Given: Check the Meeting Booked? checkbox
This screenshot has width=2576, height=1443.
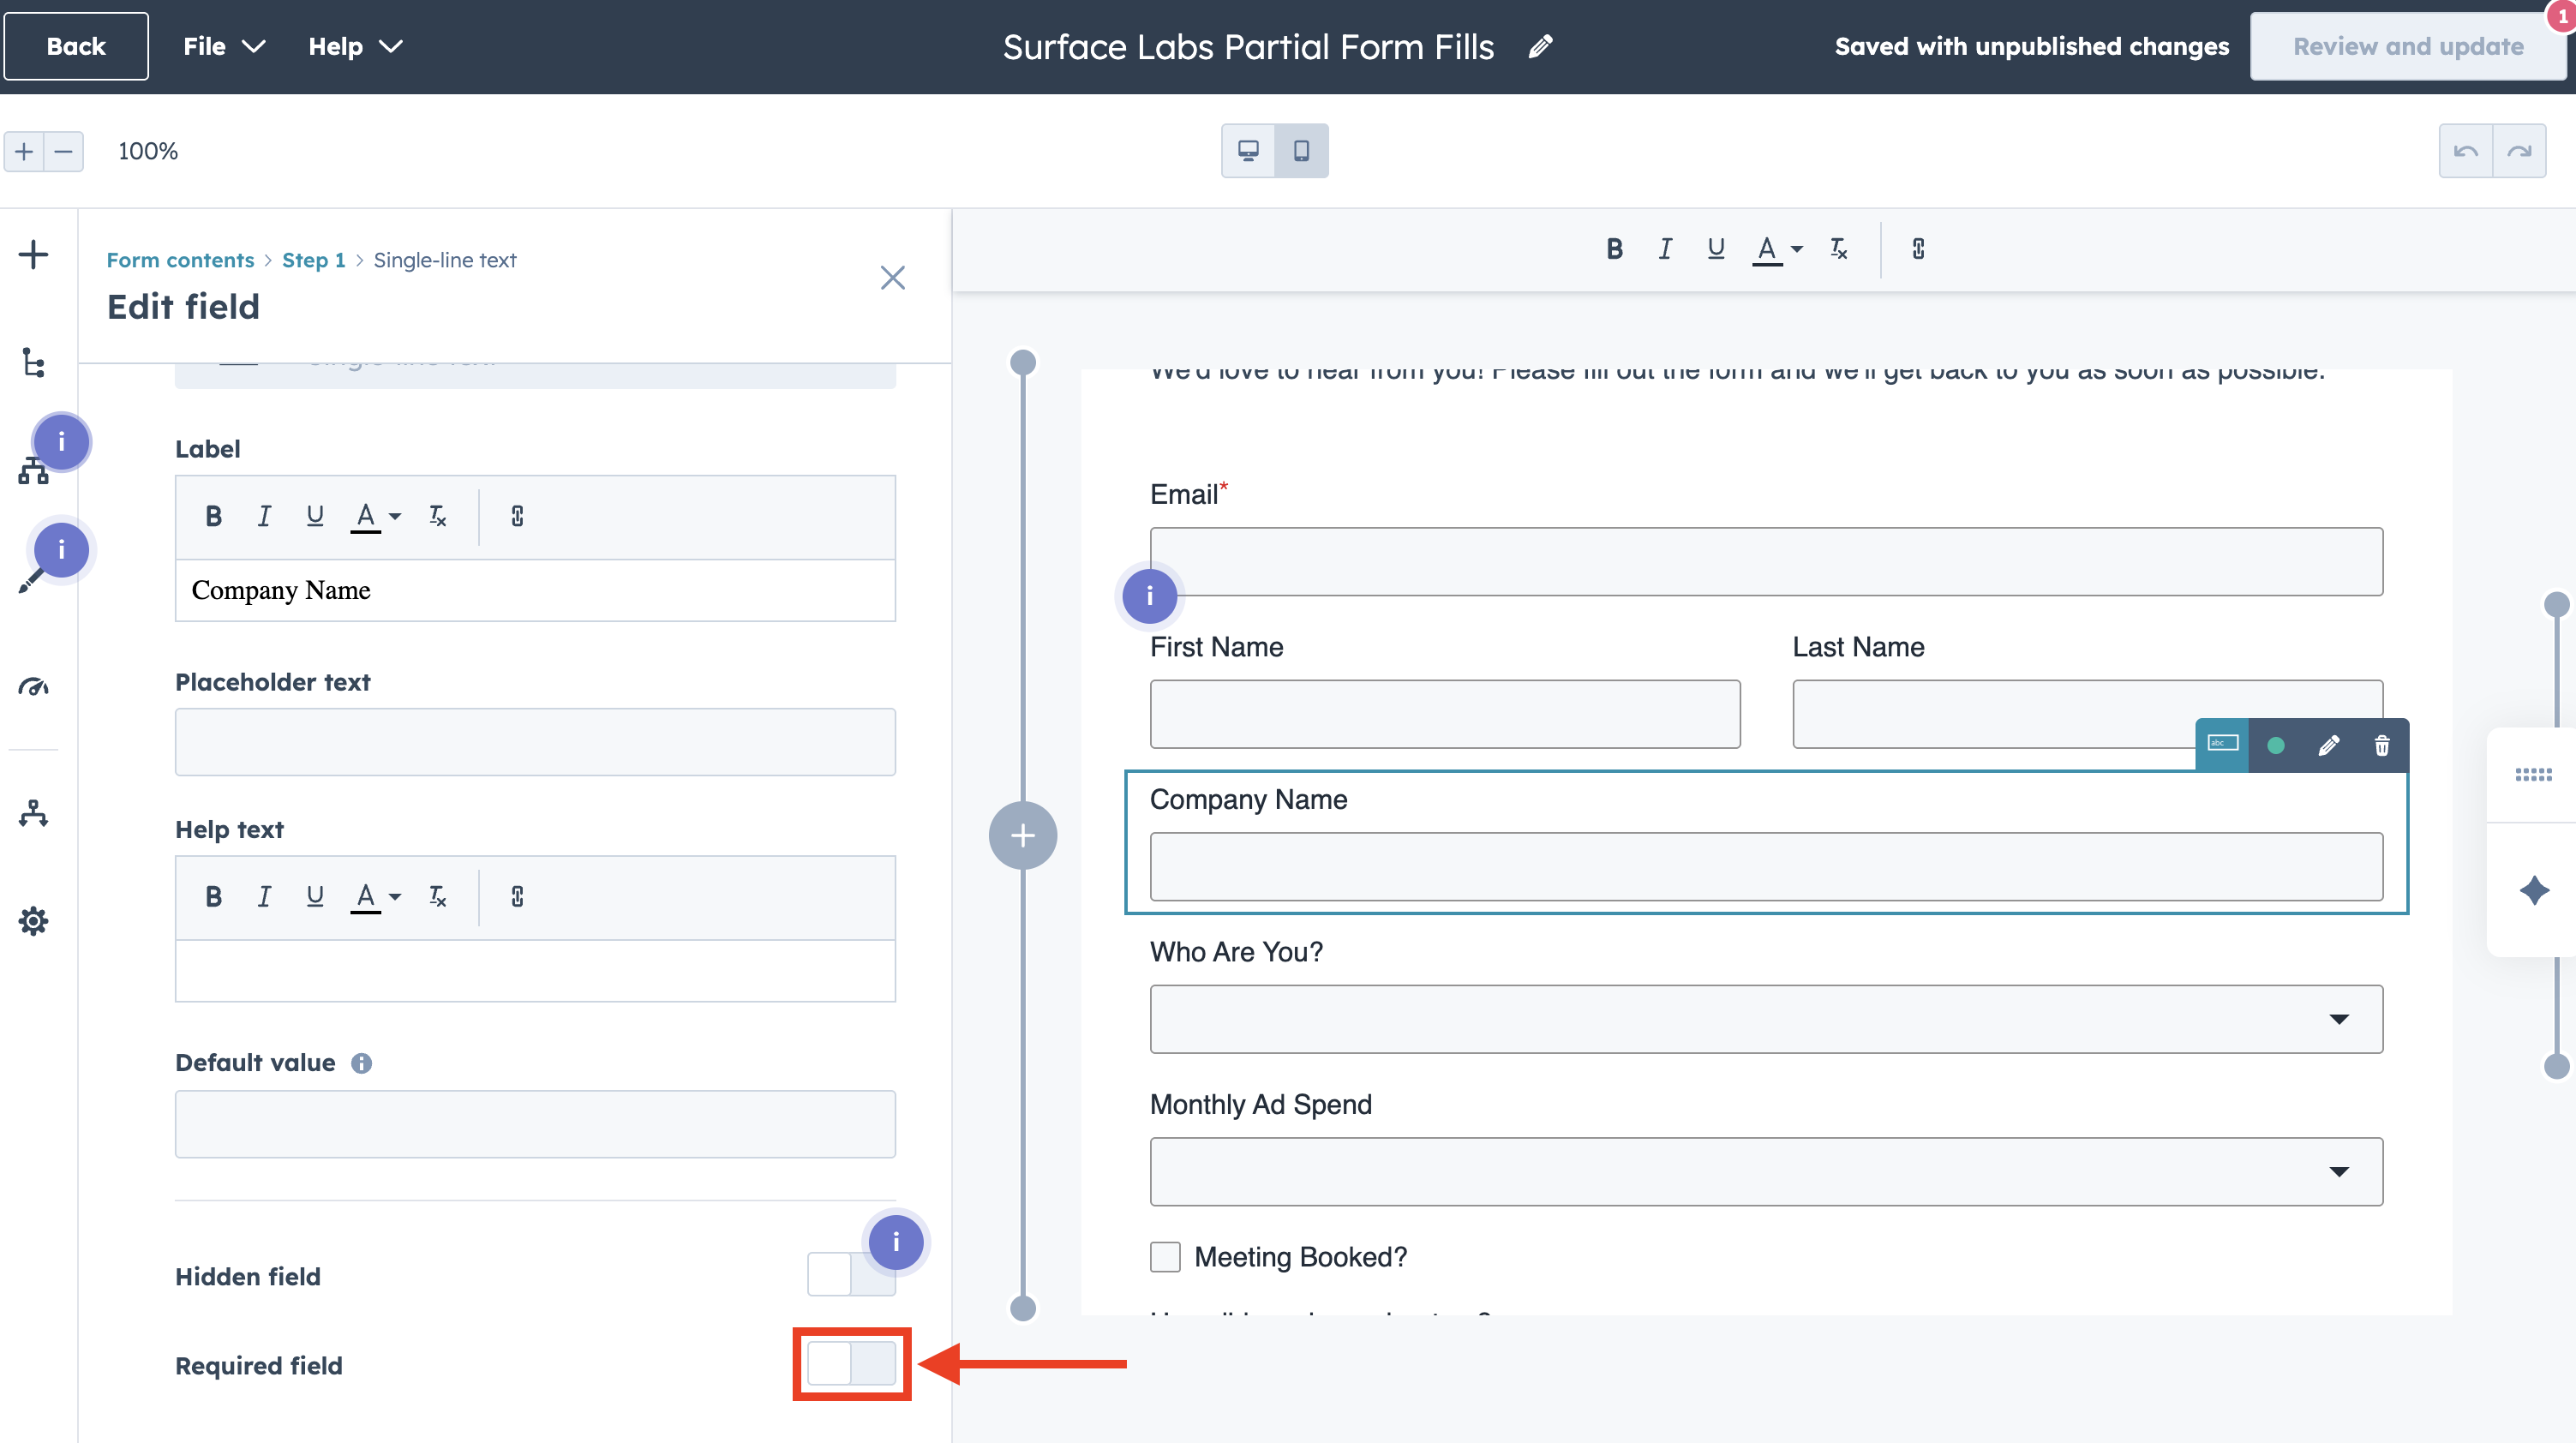Looking at the screenshot, I should point(1165,1257).
